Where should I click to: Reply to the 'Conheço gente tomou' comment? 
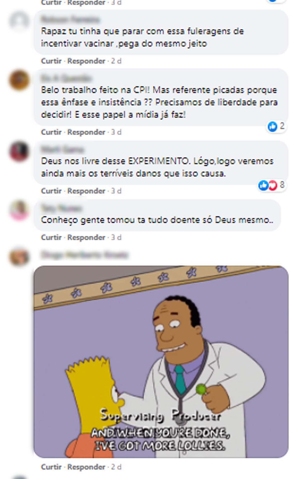(86, 237)
